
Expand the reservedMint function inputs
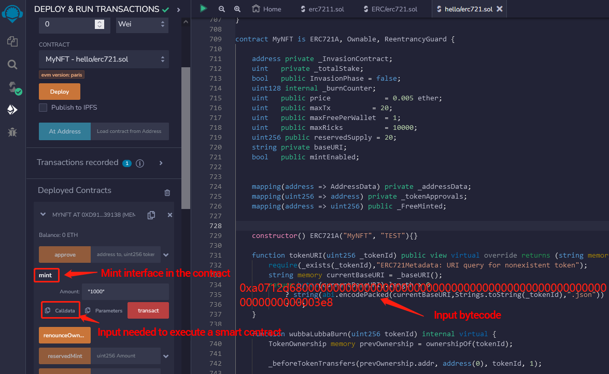[166, 356]
